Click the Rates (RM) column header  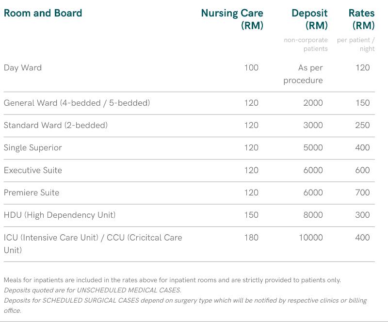point(362,19)
